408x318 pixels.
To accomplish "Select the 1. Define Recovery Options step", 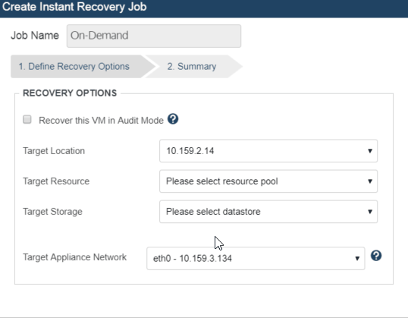I will (74, 67).
